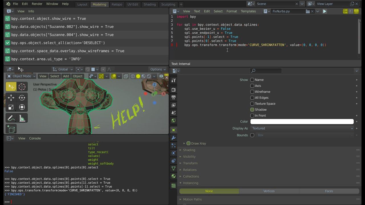Open the Tool properties tab

(x=173, y=80)
